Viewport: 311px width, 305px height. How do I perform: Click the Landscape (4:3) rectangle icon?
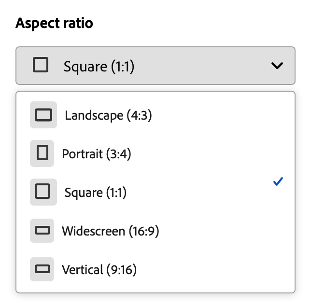[43, 115]
